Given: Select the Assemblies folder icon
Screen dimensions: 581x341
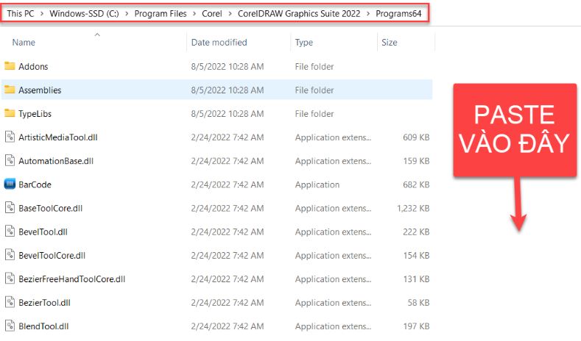Looking at the screenshot, I should point(10,90).
